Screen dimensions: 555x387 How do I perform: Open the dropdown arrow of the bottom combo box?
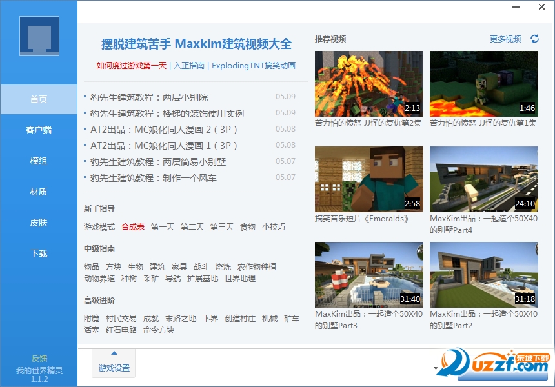pyautogui.click(x=436, y=368)
